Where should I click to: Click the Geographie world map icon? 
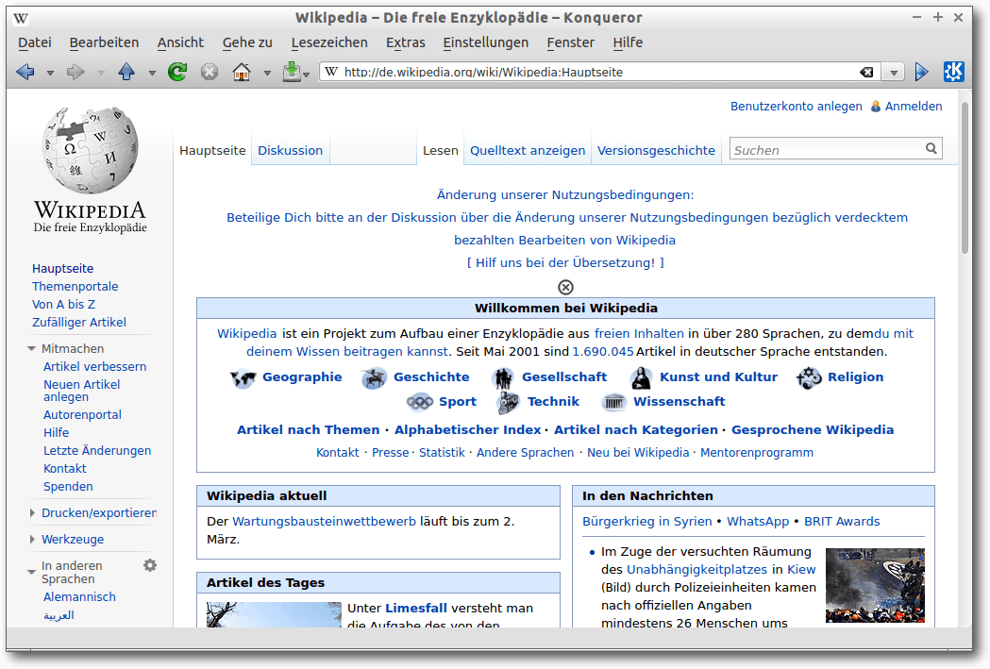243,377
